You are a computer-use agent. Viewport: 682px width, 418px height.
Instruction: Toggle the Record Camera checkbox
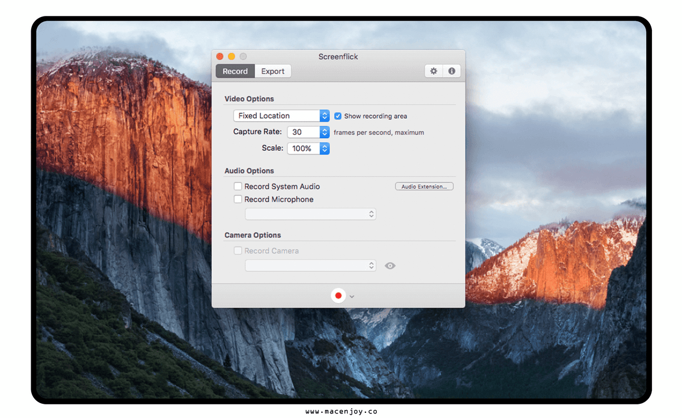pyautogui.click(x=238, y=251)
